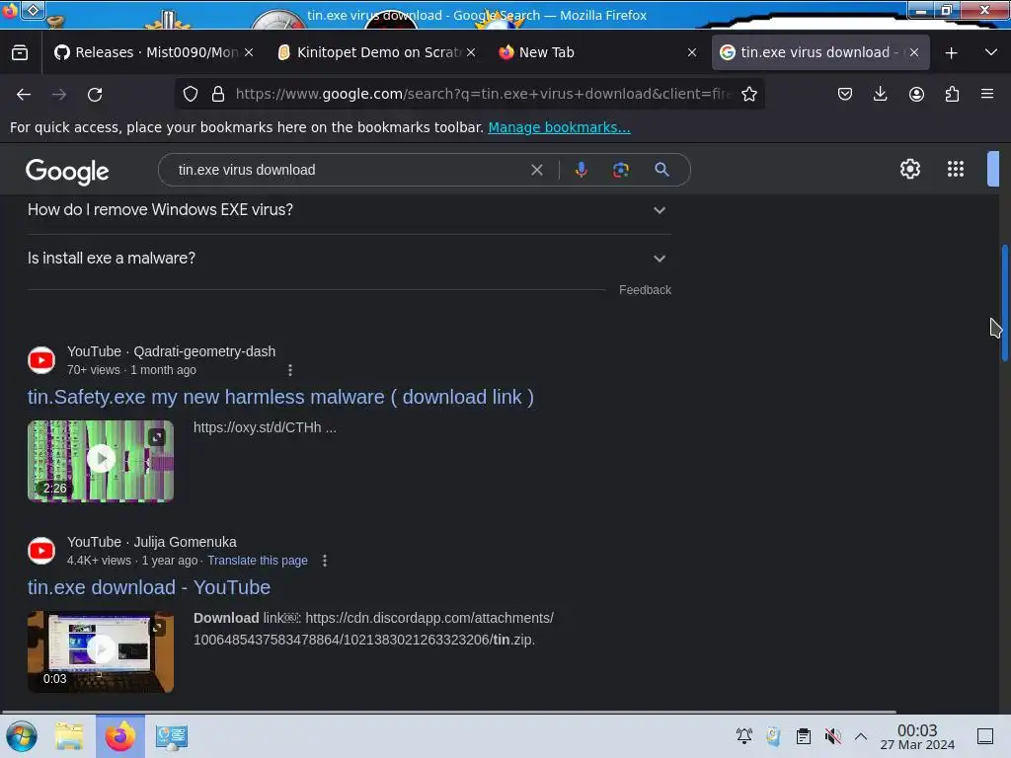
Task: Close the Kinitopet Demo tab
Action: coord(471,53)
